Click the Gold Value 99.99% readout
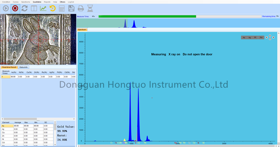The height and width of the screenshot is (147, 280). (x=62, y=131)
